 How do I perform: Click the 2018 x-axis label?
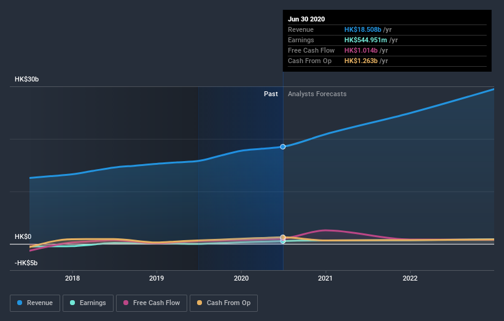72,278
